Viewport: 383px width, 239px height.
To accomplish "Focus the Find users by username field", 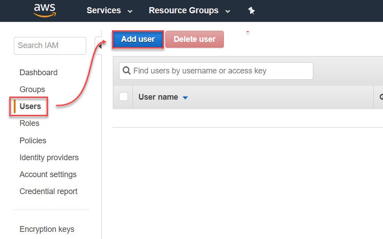I will point(216,71).
